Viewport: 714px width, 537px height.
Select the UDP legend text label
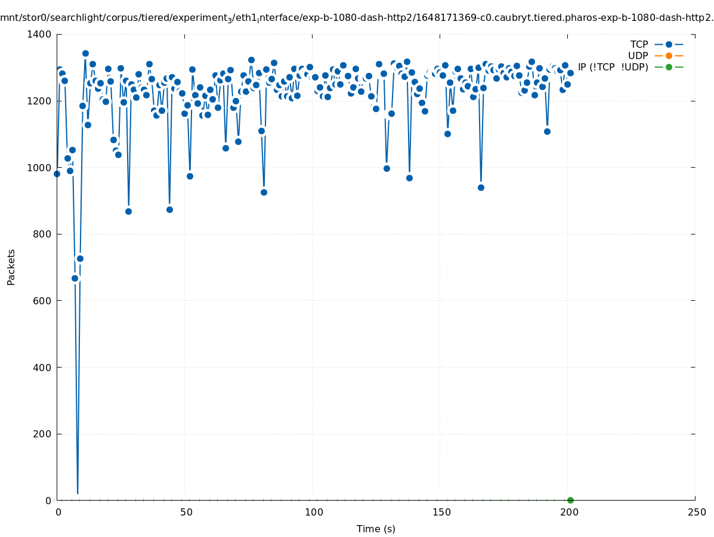[638, 55]
